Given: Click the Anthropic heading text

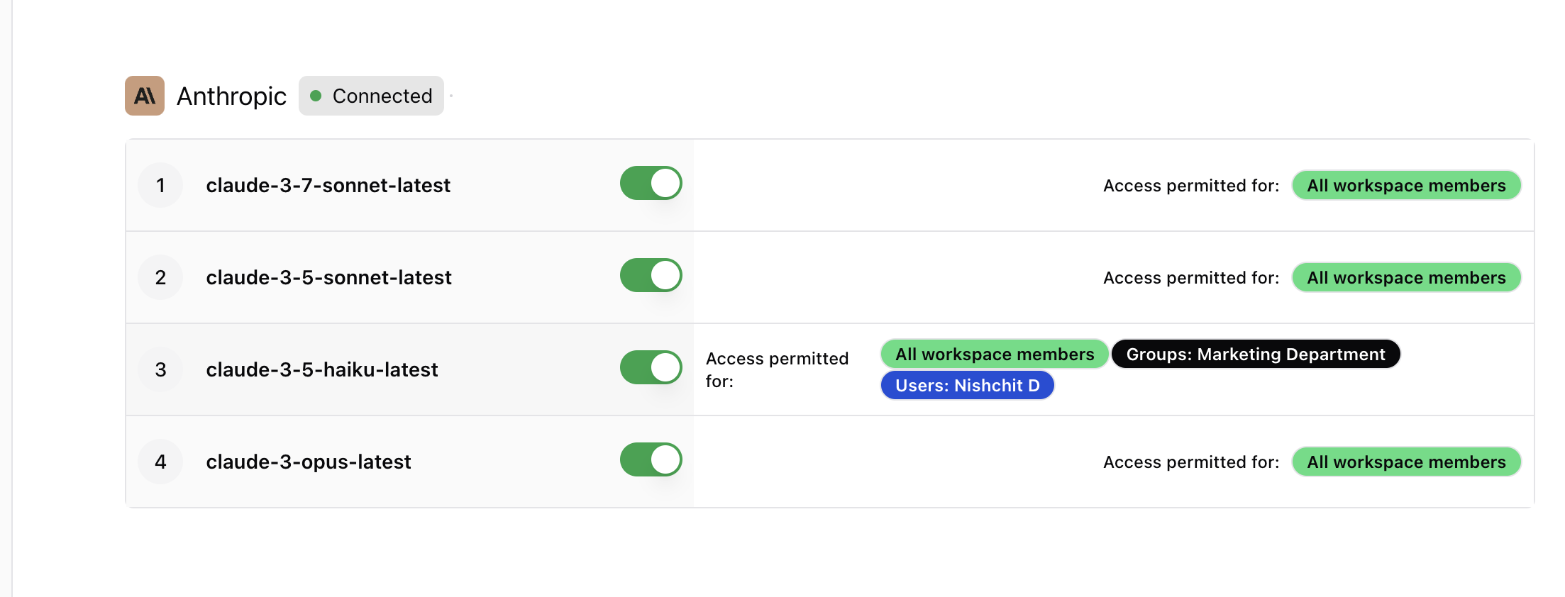Looking at the screenshot, I should tap(231, 95).
